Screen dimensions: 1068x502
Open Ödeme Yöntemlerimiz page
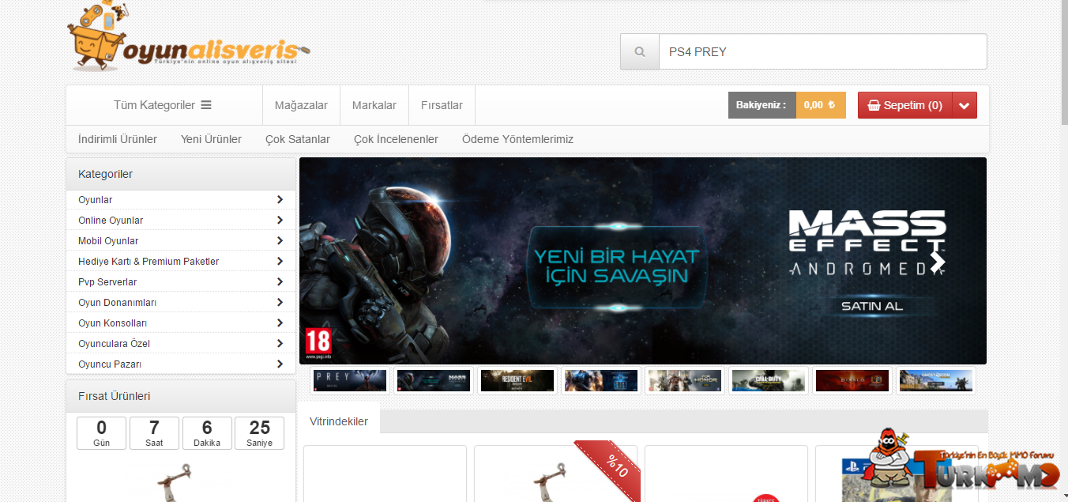coord(517,139)
